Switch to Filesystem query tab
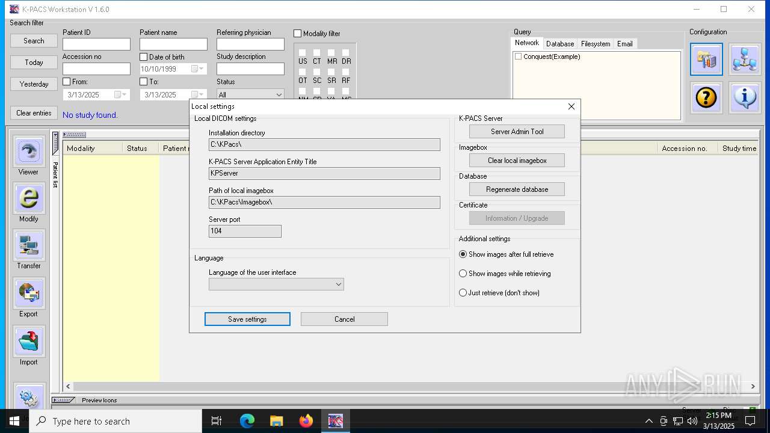Image resolution: width=770 pixels, height=433 pixels. 596,44
